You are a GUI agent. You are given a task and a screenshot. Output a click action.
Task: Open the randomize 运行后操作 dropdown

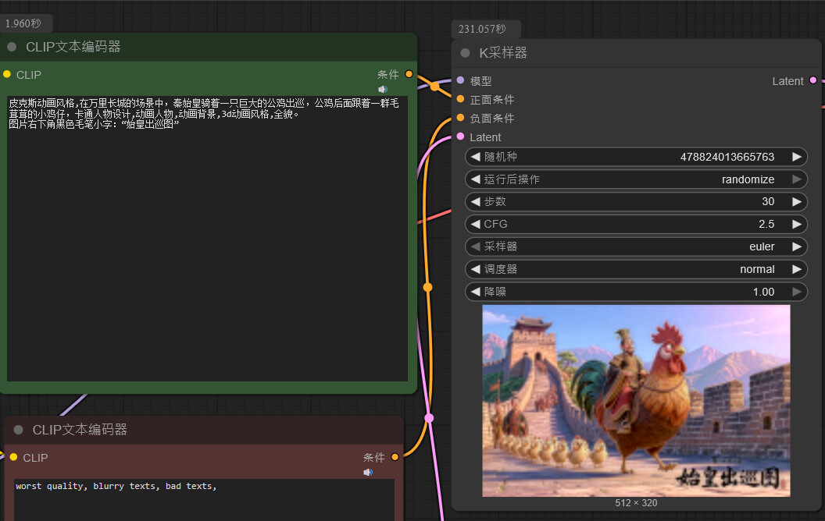[x=636, y=179]
